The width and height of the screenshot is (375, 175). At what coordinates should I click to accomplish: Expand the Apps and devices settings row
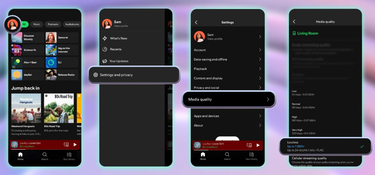coord(260,116)
